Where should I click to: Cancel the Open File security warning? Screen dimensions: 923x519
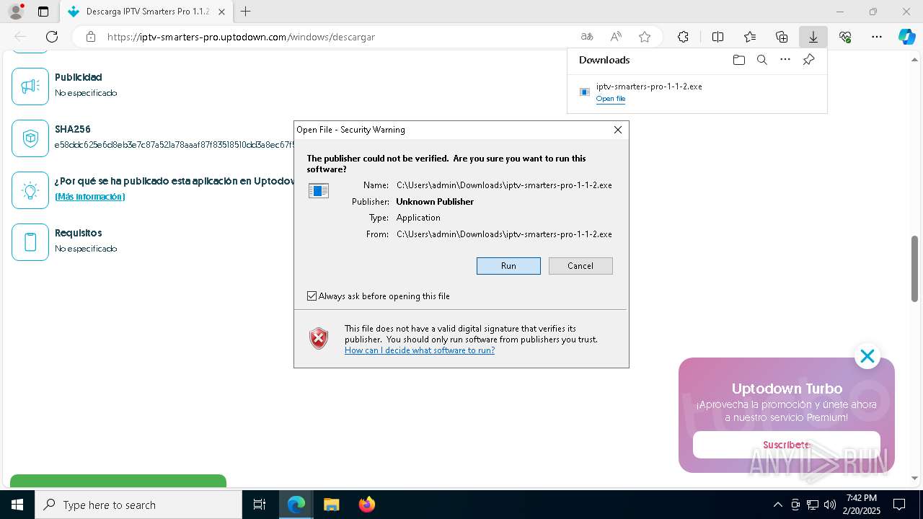pyautogui.click(x=580, y=266)
